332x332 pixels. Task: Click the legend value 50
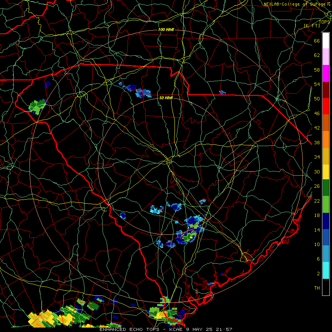317,99
